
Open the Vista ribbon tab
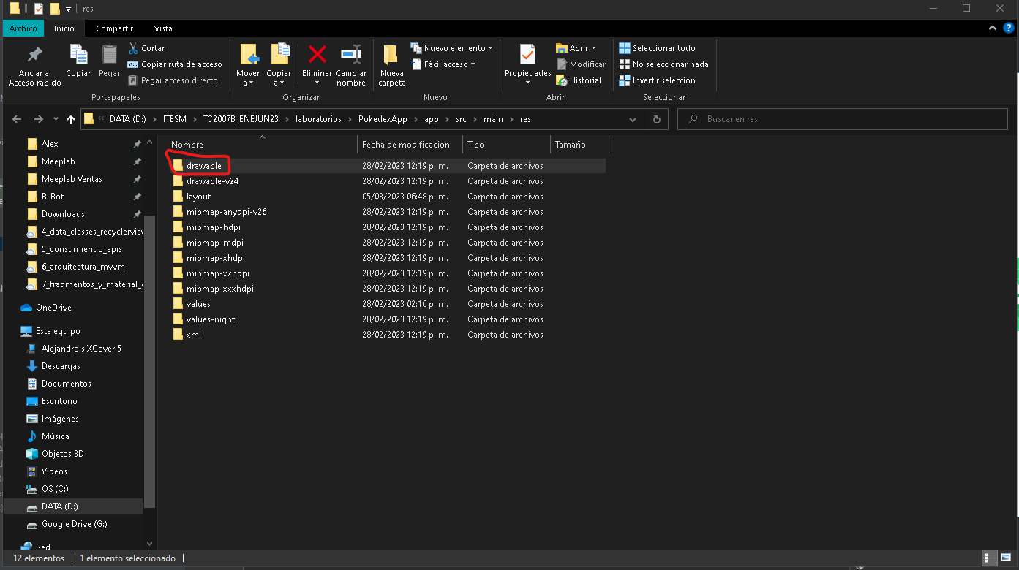(163, 28)
